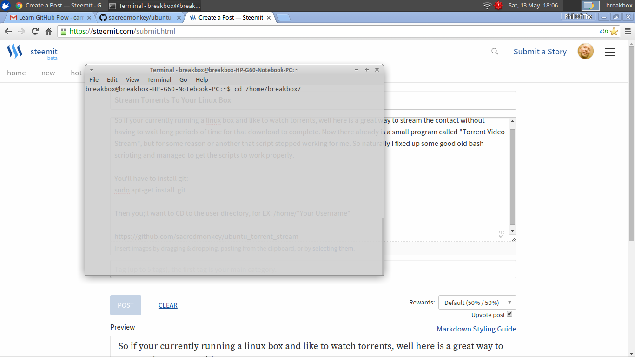Click the post body scrollbar down arrow
The width and height of the screenshot is (635, 357).
513,231
